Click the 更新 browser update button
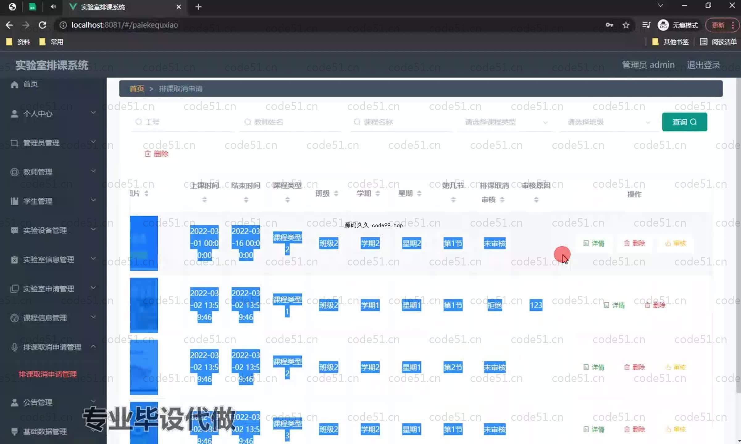 click(x=718, y=25)
